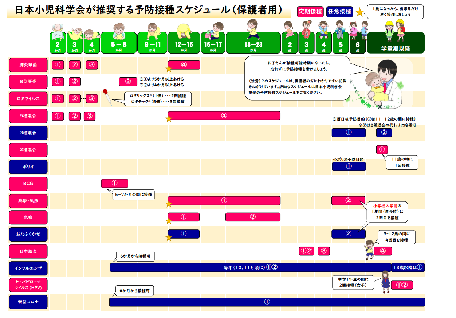Select the 肺炎球菌 vaccine label
The height and width of the screenshot is (318, 456).
(x=28, y=65)
